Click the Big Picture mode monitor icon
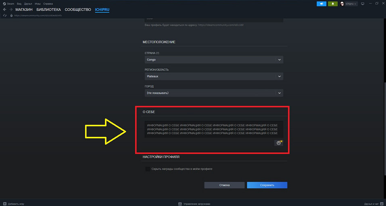The image size is (386, 206). pyautogui.click(x=362, y=4)
